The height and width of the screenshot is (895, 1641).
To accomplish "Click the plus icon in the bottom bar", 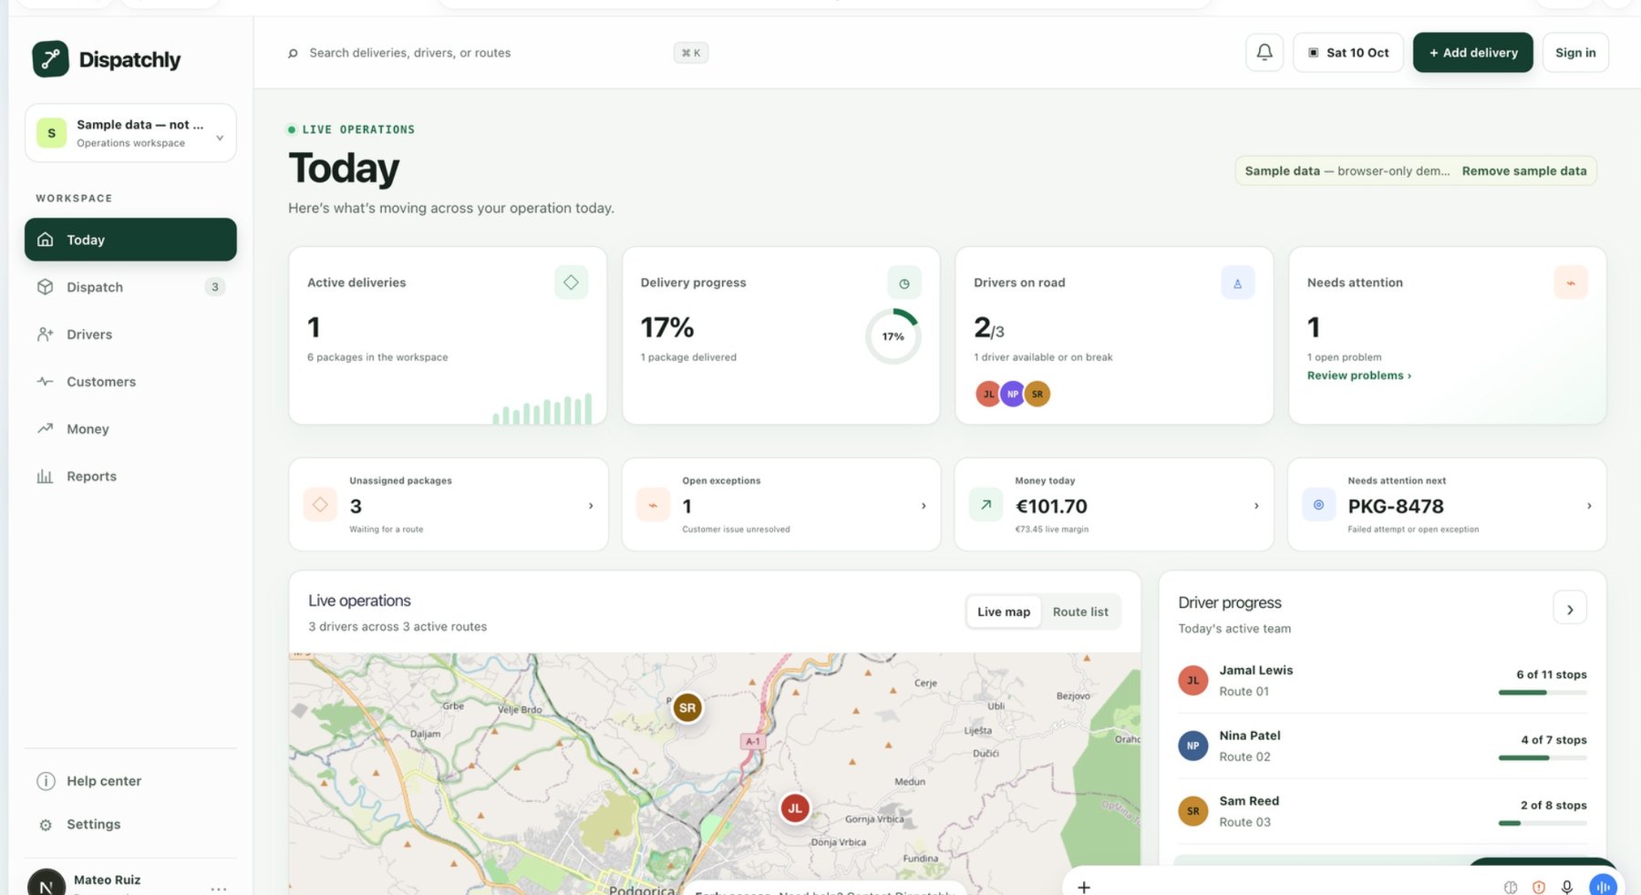I will pyautogui.click(x=1084, y=887).
